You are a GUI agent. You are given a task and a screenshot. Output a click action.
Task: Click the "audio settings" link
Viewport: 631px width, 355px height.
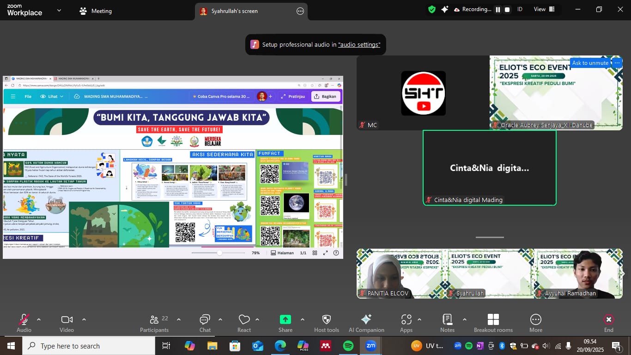click(359, 45)
